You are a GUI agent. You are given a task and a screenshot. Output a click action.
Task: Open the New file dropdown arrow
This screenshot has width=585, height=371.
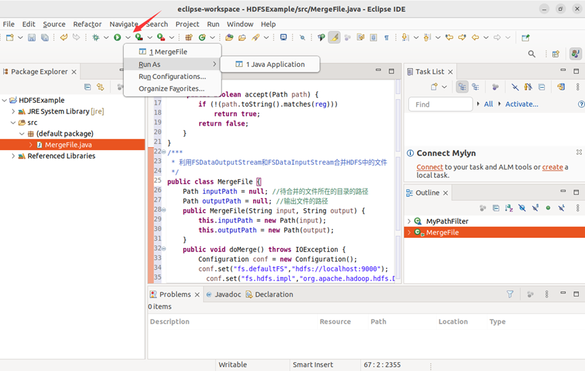click(20, 37)
